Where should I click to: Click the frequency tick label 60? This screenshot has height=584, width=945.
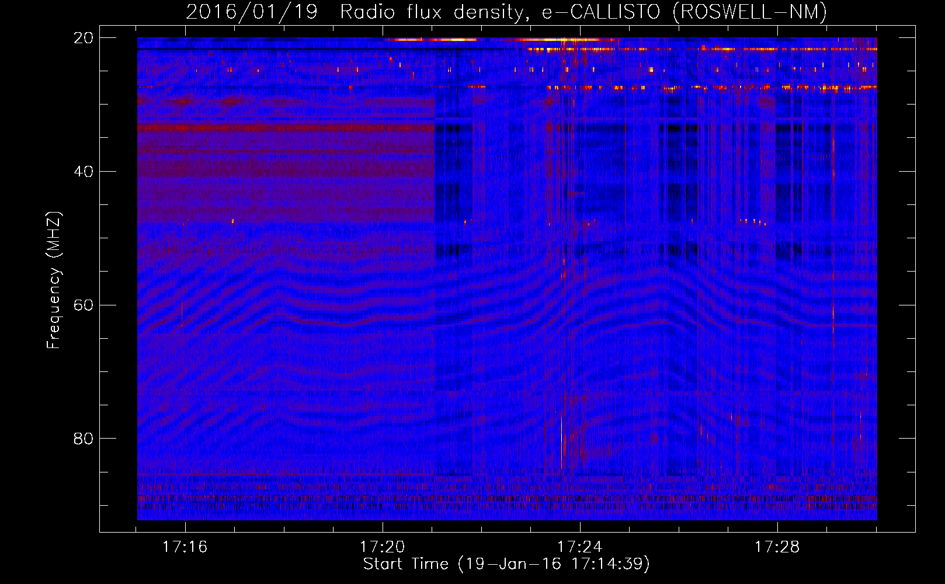click(84, 305)
